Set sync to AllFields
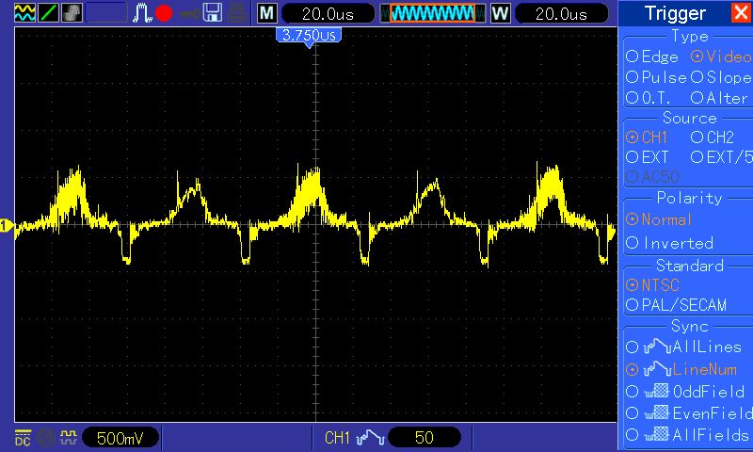 (x=688, y=435)
